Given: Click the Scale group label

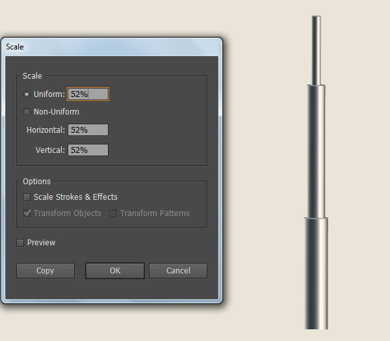Looking at the screenshot, I should [32, 75].
